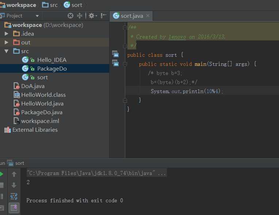Click the closing fold marker of the Javadoc comment
The width and height of the screenshot is (279, 215).
125,46
